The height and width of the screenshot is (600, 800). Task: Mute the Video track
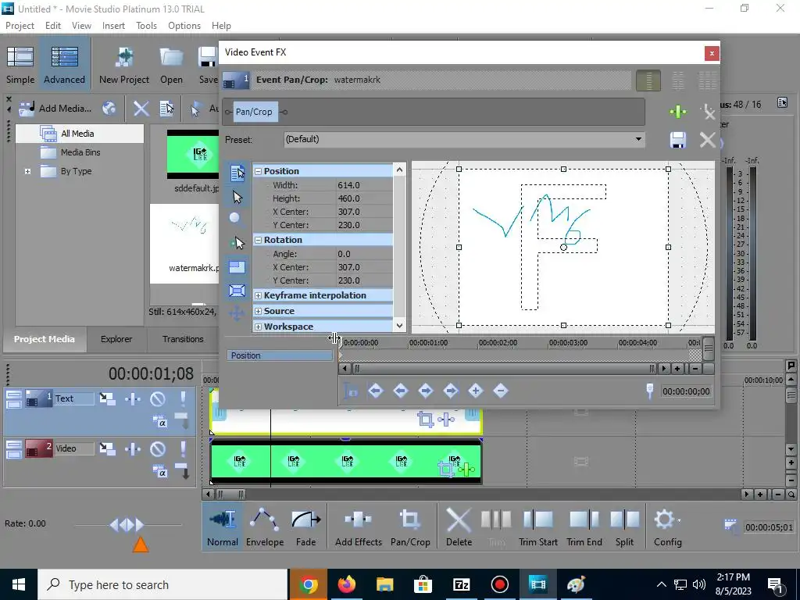pos(158,449)
